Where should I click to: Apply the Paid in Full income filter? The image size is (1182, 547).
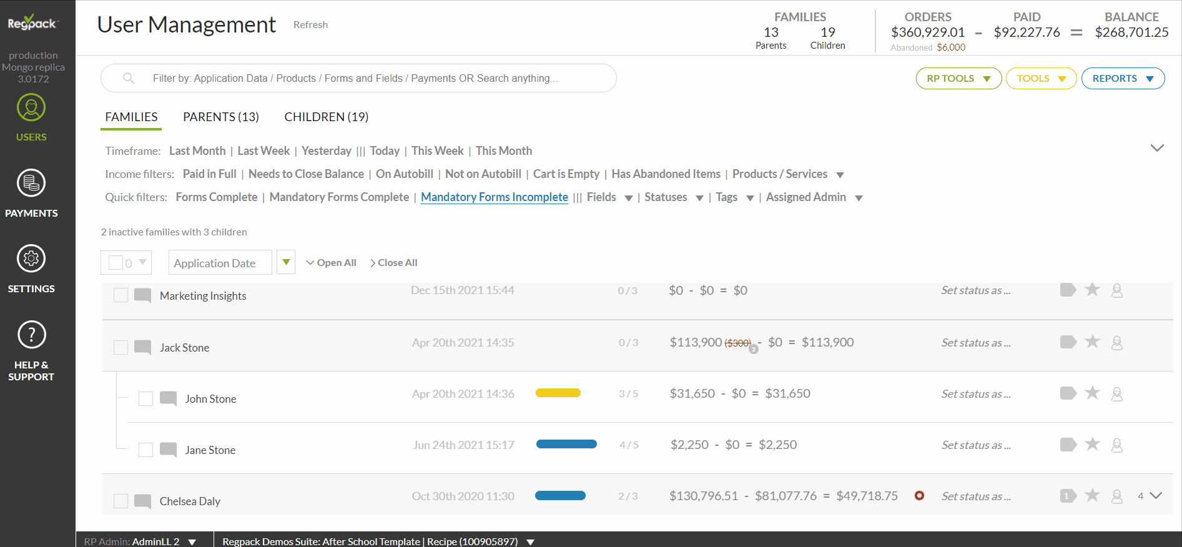point(210,174)
